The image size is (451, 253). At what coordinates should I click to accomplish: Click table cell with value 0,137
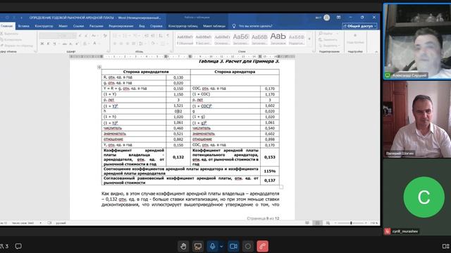coord(270,180)
